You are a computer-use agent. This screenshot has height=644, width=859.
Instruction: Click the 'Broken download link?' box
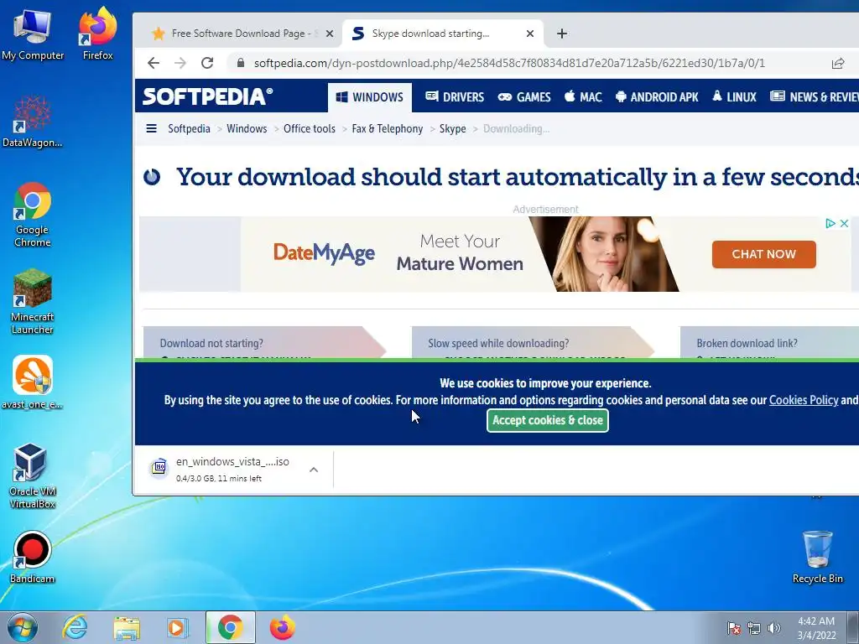(769, 343)
